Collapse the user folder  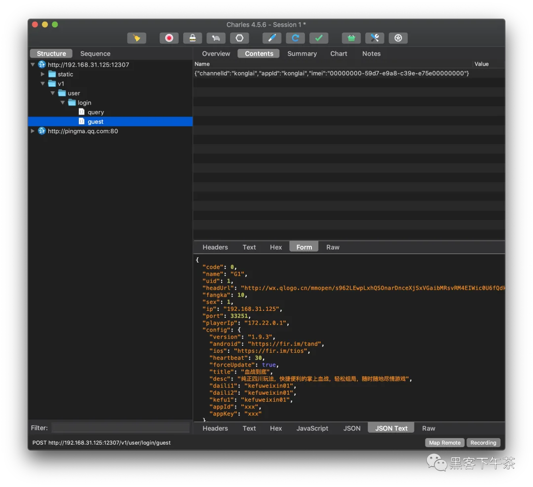click(53, 93)
